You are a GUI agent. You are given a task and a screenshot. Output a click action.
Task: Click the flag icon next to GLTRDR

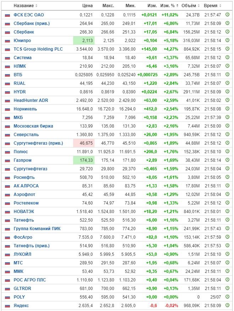click(7, 289)
